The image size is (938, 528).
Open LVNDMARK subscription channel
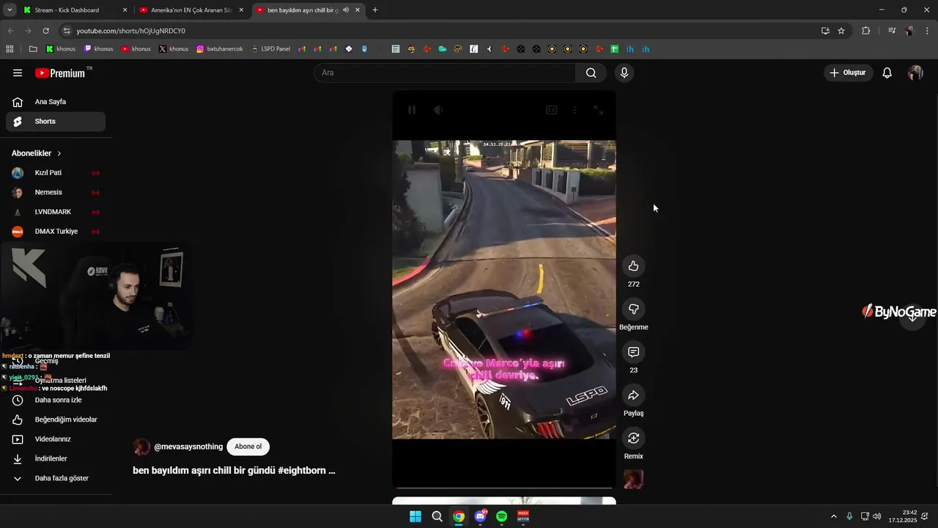tap(56, 212)
